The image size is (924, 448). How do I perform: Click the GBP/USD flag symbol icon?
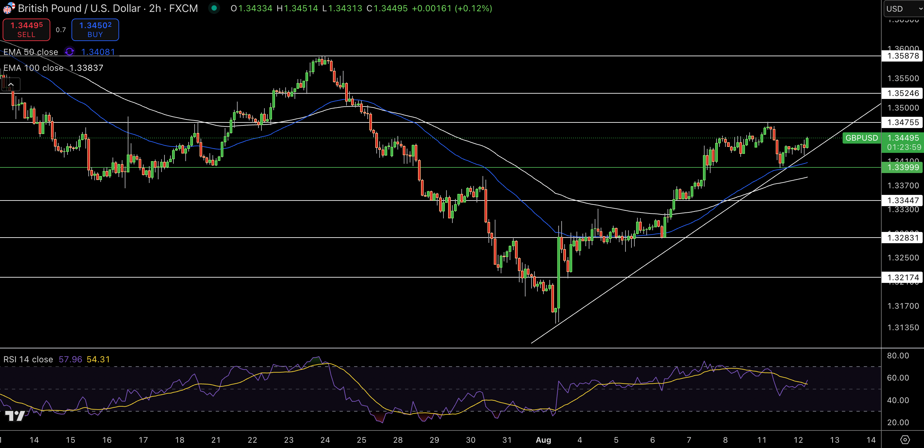click(9, 8)
